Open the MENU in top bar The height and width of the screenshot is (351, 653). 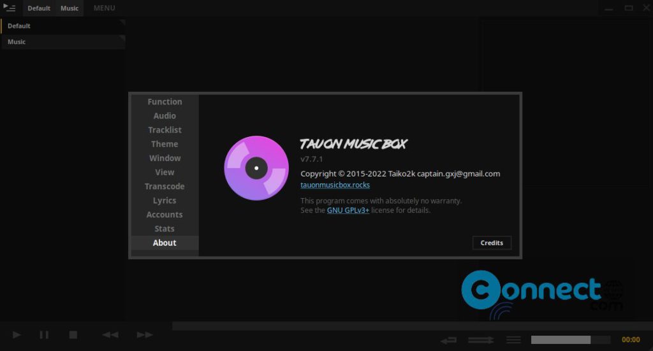[x=104, y=8]
